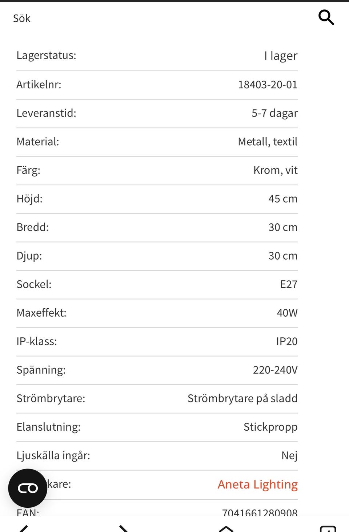This screenshot has height=532, width=349.
Task: Click the "Krom, vit" color value
Action: tap(275, 170)
